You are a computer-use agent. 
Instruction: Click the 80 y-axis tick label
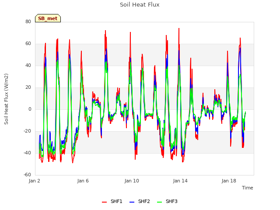(28, 21)
